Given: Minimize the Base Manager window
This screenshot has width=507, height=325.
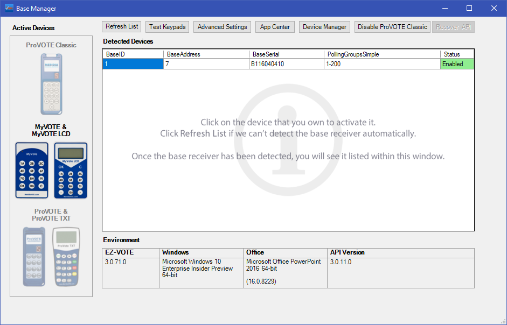Looking at the screenshot, I should click(x=445, y=8).
